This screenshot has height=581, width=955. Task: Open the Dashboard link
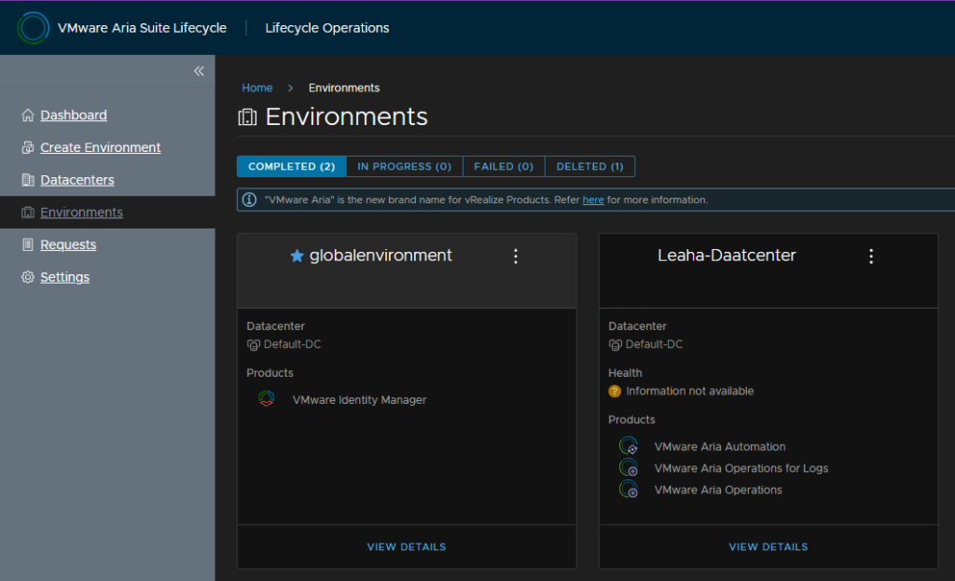(74, 115)
